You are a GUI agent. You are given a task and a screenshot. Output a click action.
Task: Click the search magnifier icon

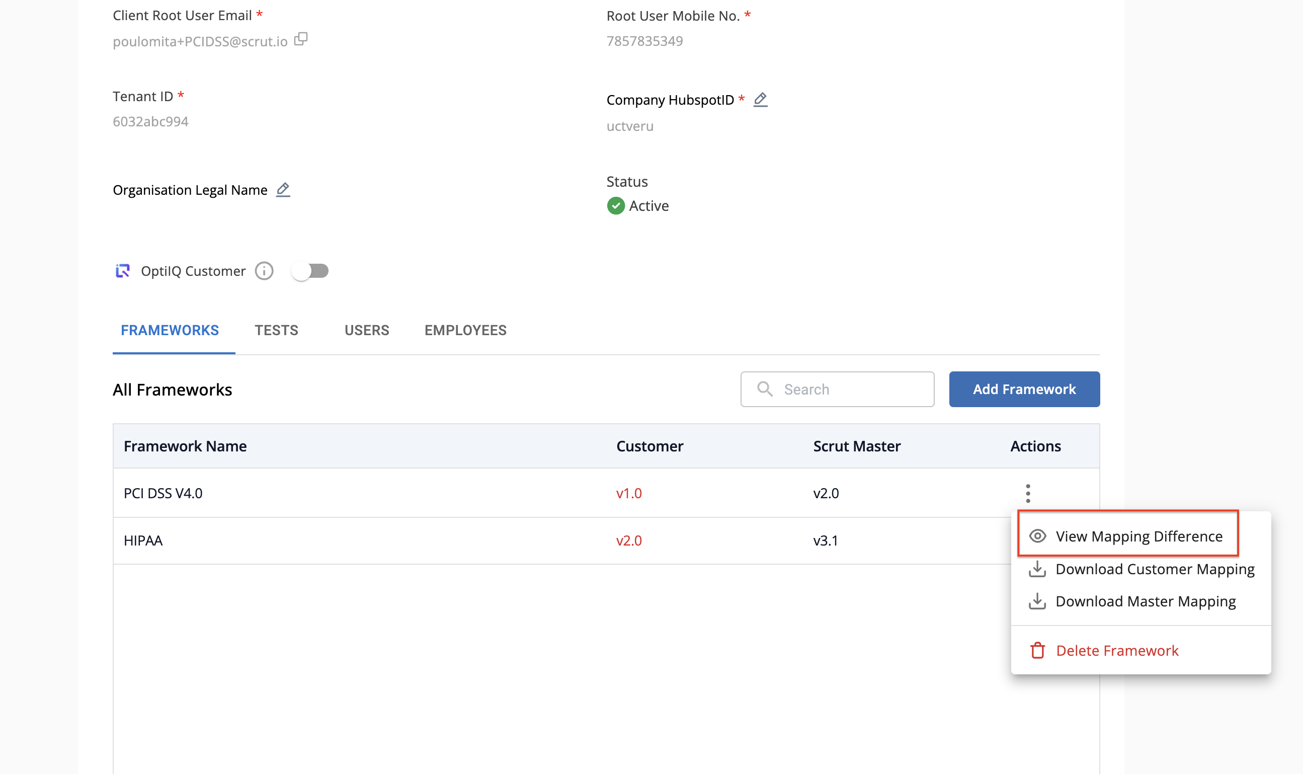point(765,389)
